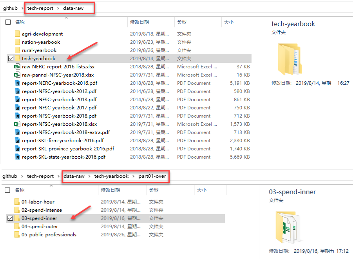Image resolution: width=353 pixels, height=259 pixels.
Task: Click the 01-labor-hour folder icon
Action: (17, 202)
